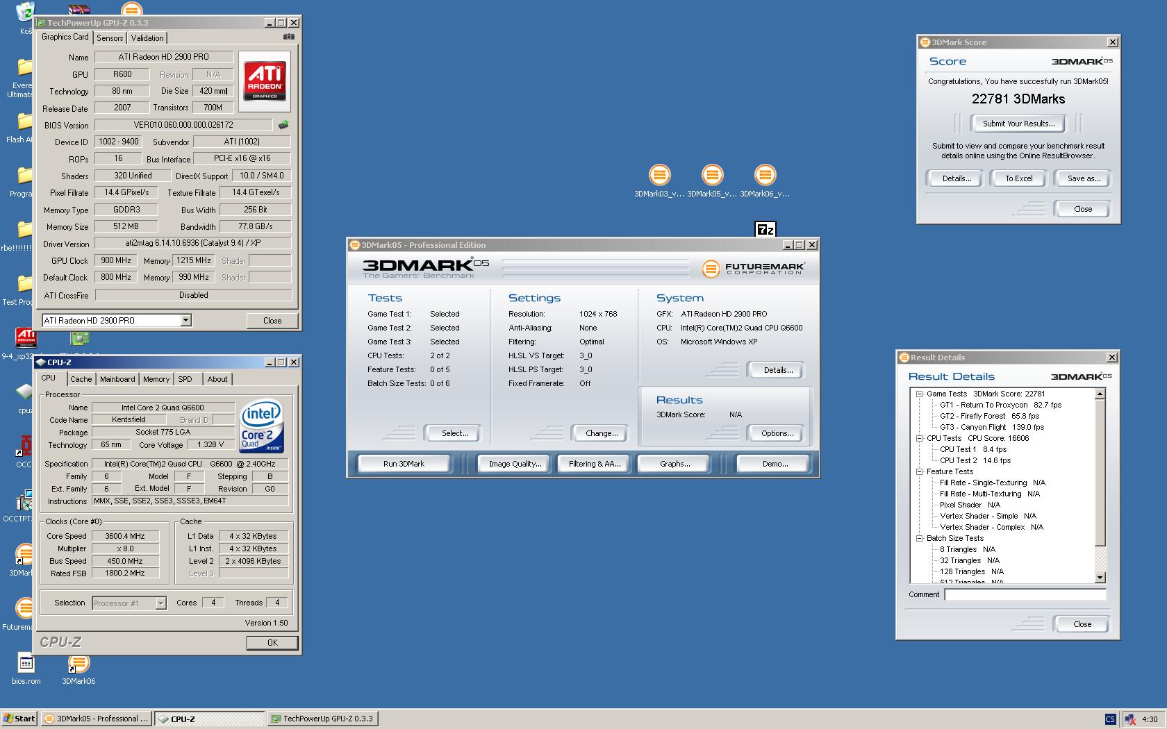Click the Graphs button
1167x729 pixels.
click(674, 464)
